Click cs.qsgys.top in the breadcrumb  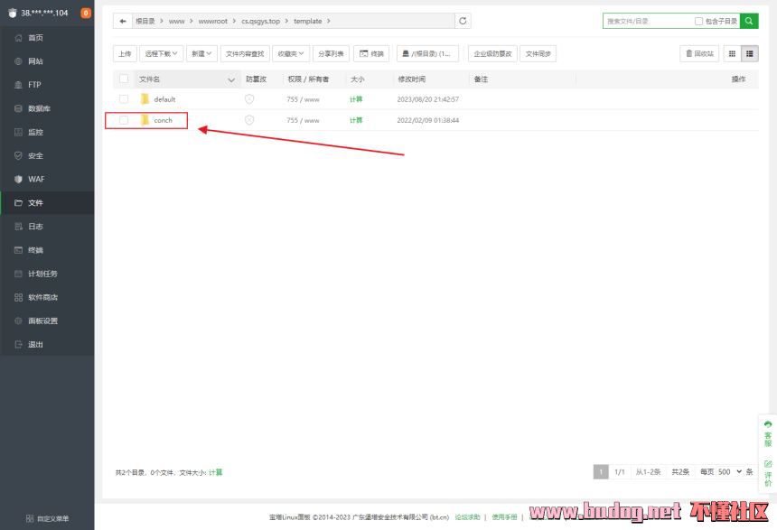(x=260, y=22)
